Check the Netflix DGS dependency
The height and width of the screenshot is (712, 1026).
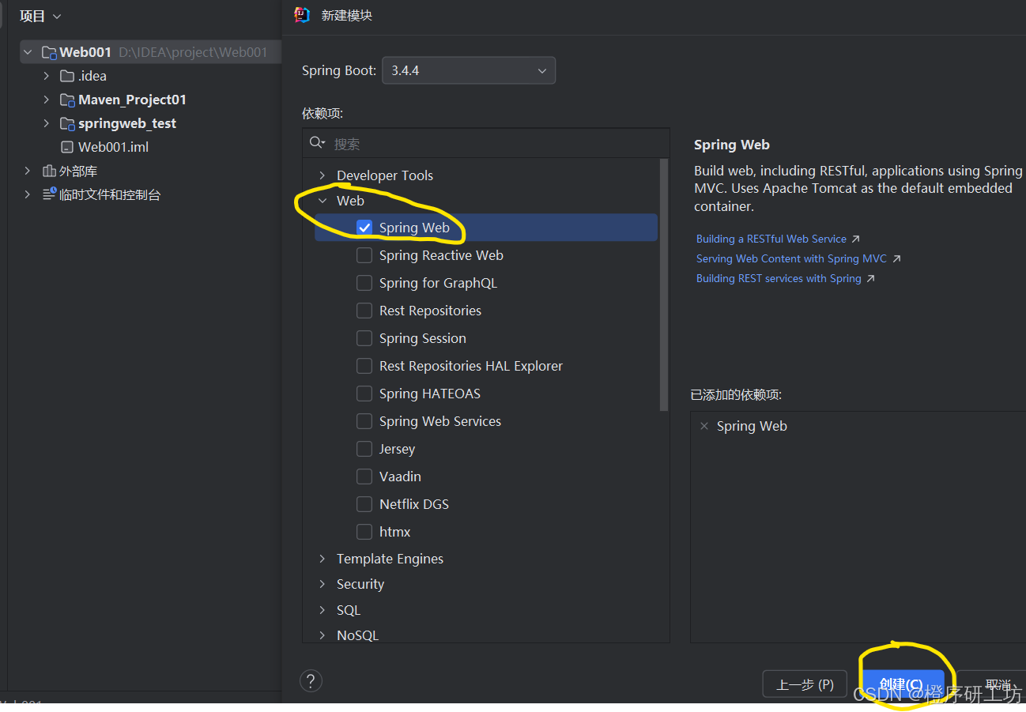click(364, 504)
